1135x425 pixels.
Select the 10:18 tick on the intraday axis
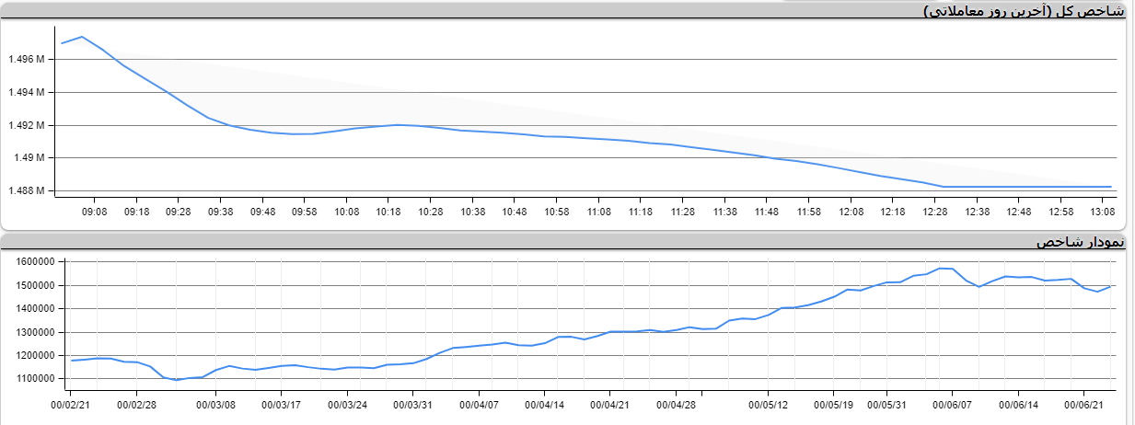coord(388,212)
